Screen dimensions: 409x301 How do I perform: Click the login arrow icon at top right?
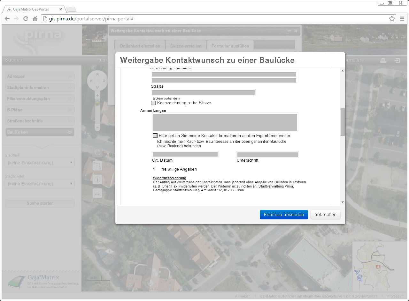click(x=397, y=60)
